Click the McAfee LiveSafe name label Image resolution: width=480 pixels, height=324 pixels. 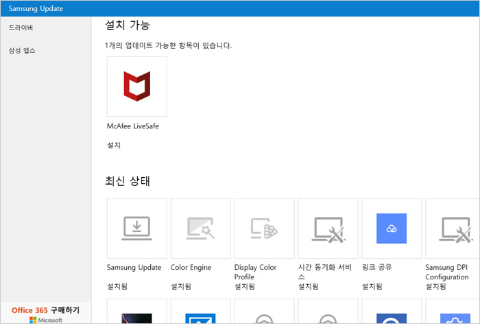[x=133, y=126]
